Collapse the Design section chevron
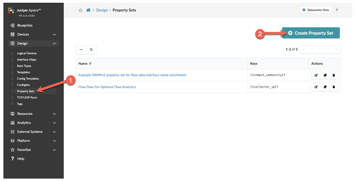The width and height of the screenshot is (355, 181). (x=54, y=43)
